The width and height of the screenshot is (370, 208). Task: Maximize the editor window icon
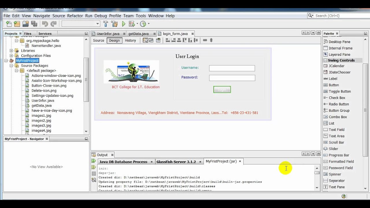[318, 33]
